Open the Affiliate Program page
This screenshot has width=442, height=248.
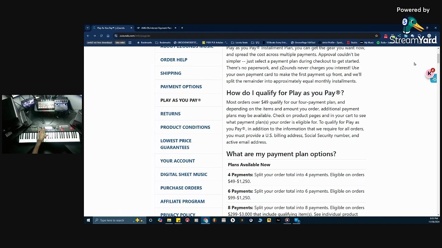point(182,201)
